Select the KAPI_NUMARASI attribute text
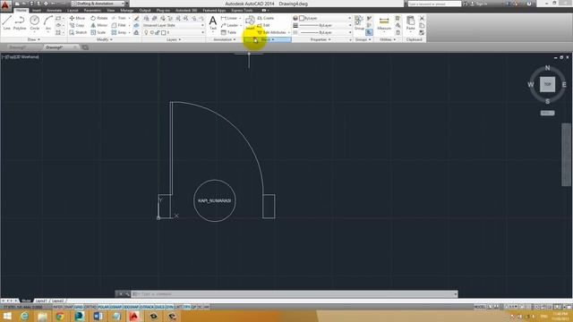Image resolution: width=573 pixels, height=322 pixels. point(215,200)
